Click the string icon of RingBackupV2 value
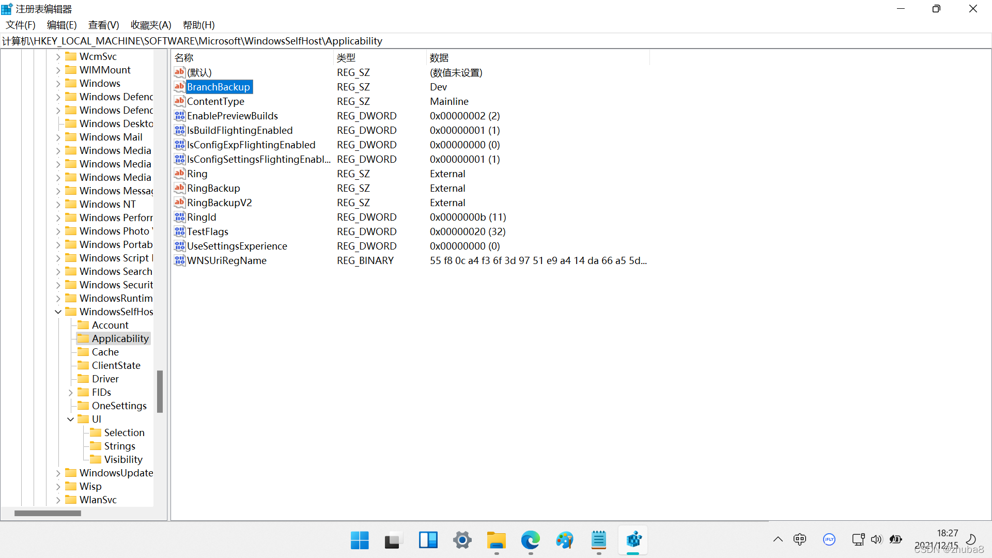 coord(179,203)
